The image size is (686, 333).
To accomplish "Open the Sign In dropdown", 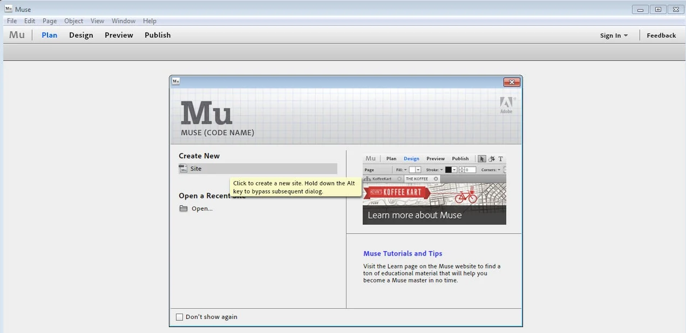I will (x=614, y=36).
